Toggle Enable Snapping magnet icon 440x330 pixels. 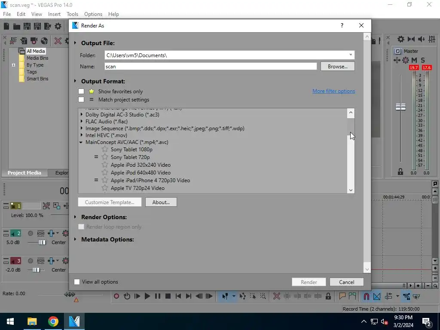click(x=367, y=296)
